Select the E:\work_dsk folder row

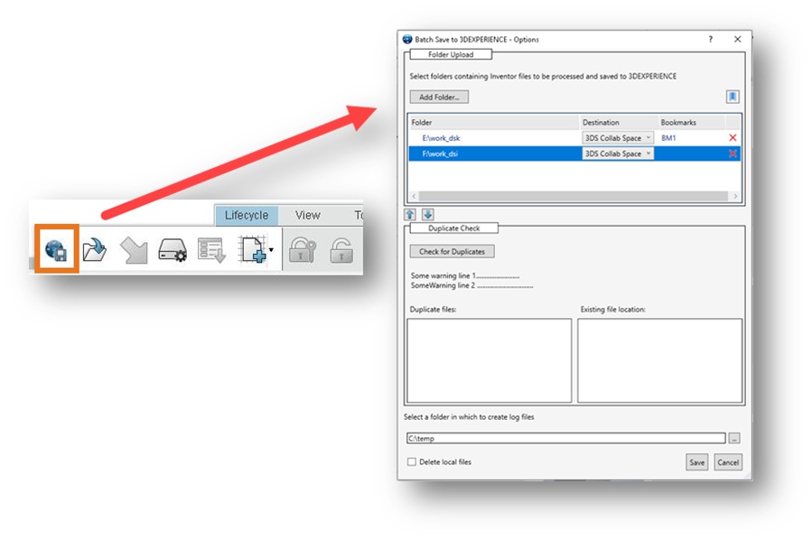pos(574,138)
